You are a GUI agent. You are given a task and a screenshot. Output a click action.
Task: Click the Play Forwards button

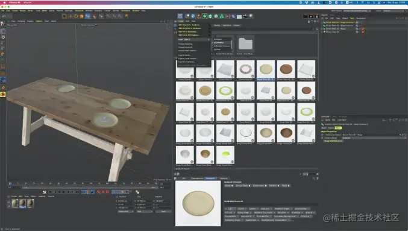[x=64, y=192]
